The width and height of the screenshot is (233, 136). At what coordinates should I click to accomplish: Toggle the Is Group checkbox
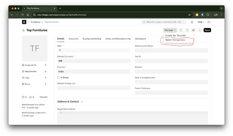(58, 78)
